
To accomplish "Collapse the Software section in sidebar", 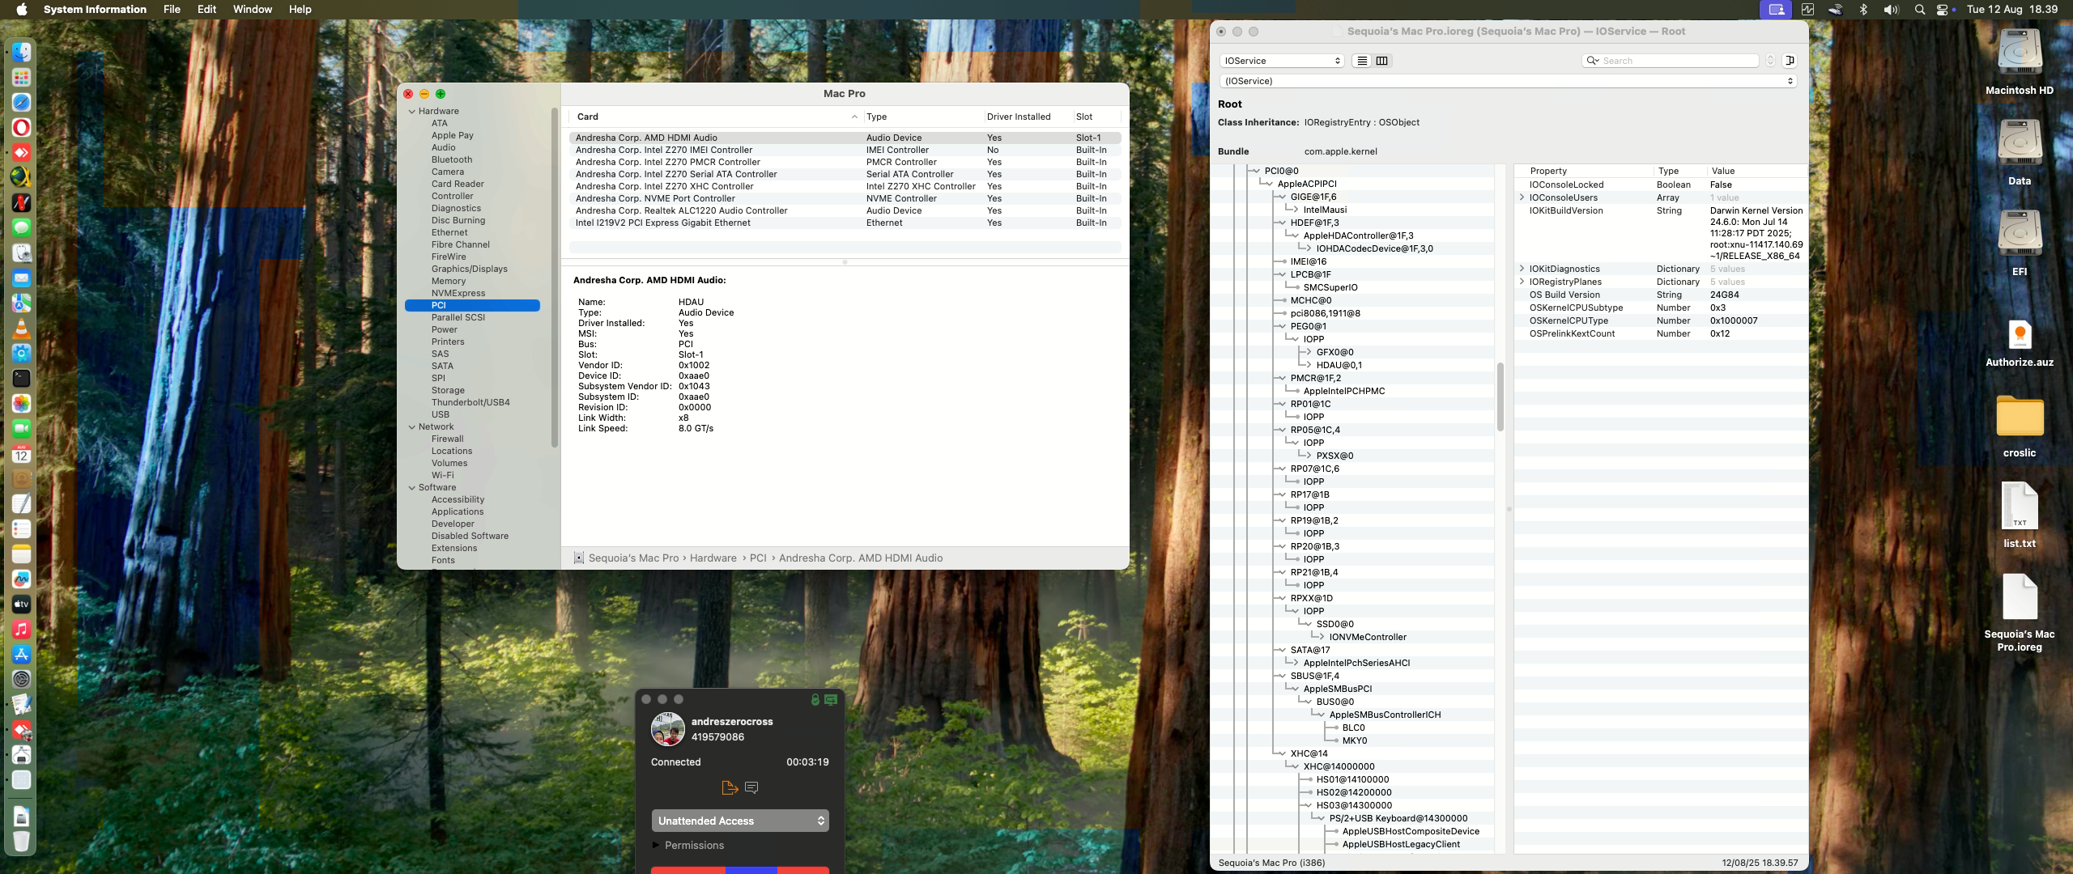I will (412, 488).
